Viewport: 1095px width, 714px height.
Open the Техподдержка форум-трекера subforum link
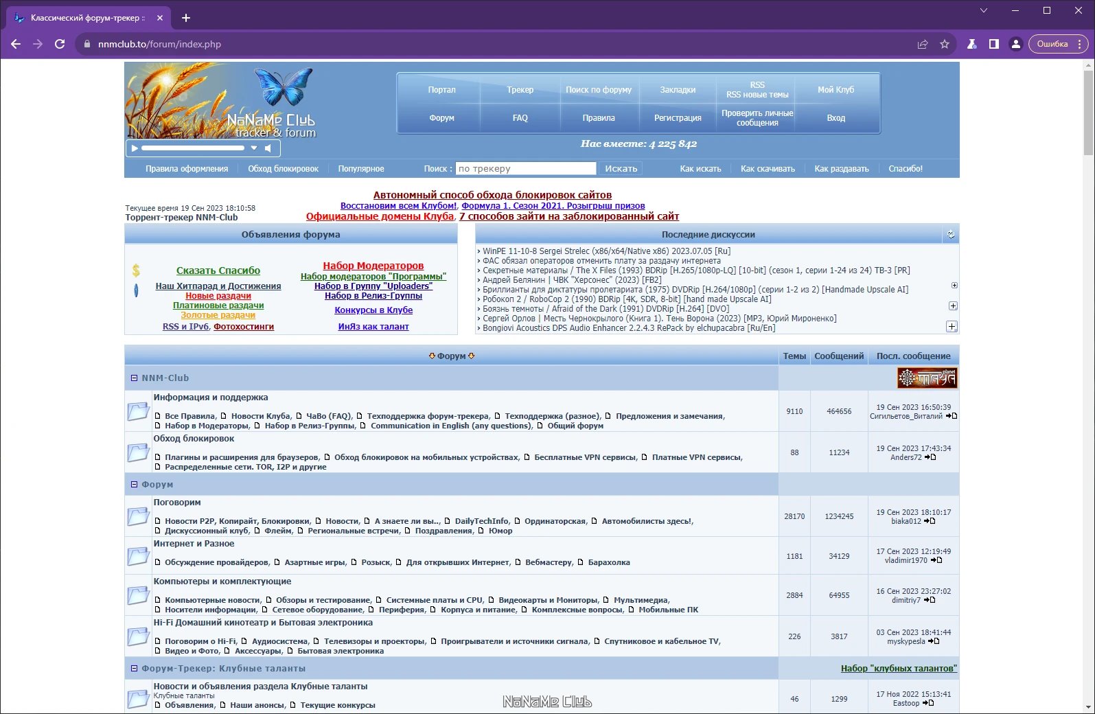pos(428,416)
